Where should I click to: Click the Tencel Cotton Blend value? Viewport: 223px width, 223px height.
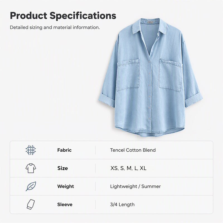coord(133,150)
